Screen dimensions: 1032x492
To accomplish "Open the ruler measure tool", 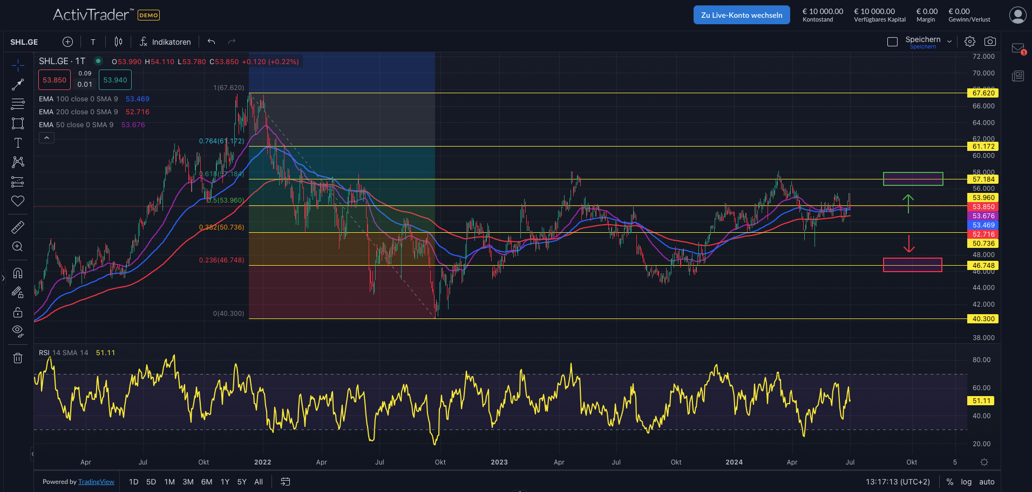I will tap(18, 227).
